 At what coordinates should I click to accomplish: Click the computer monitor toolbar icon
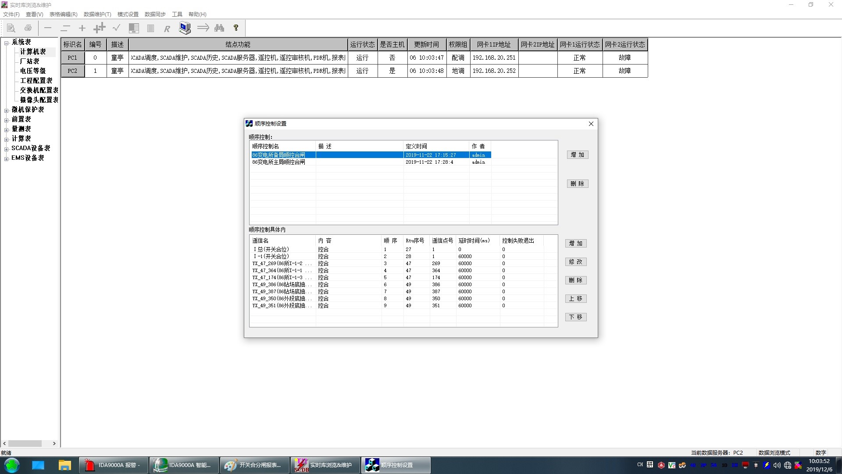[185, 28]
